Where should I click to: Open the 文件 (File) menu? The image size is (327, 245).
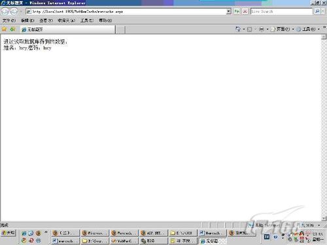[x=9, y=20]
